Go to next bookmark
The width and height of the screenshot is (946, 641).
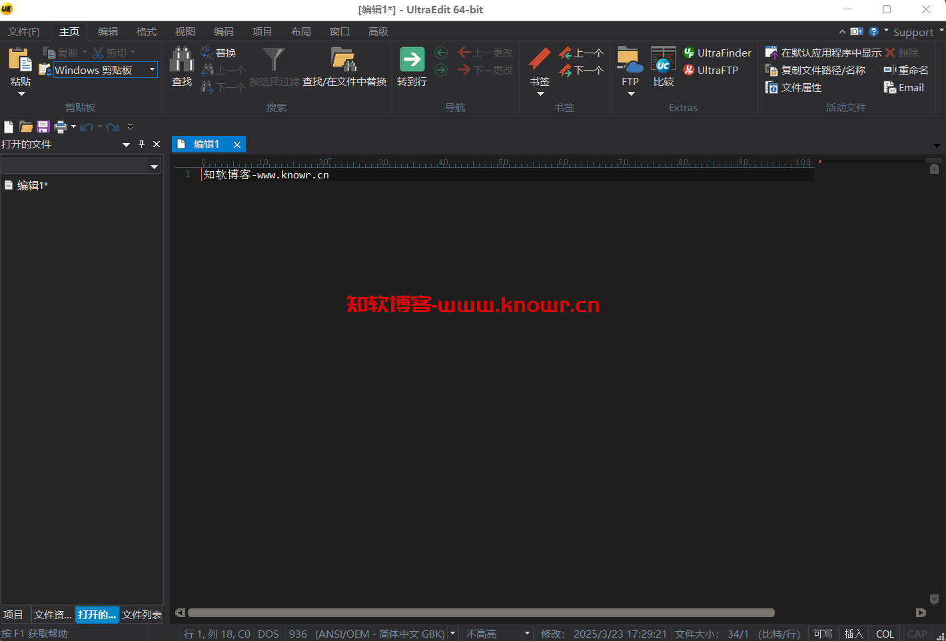pyautogui.click(x=581, y=70)
